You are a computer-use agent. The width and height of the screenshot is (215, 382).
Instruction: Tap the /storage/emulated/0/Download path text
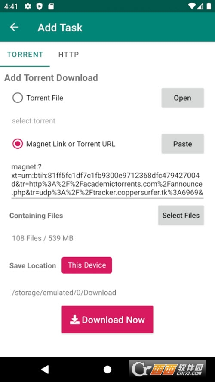point(64,293)
